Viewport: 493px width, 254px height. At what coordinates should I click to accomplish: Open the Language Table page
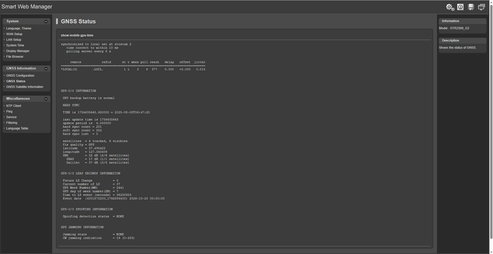click(x=17, y=128)
